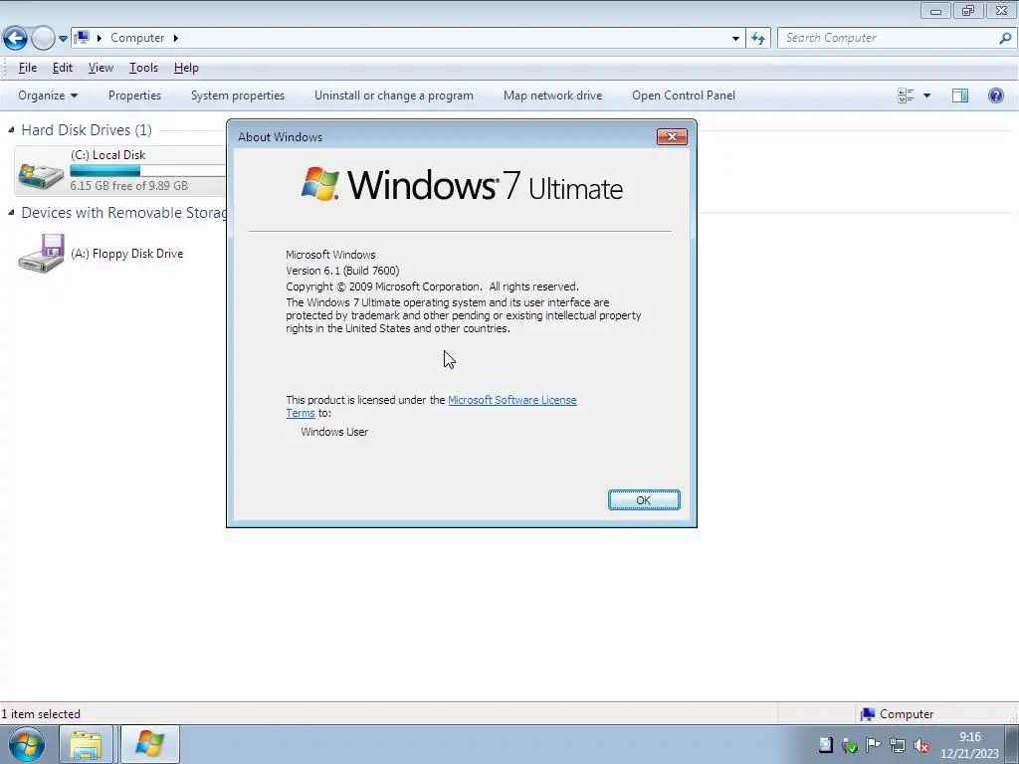Restore down the Explorer window
Screen dimensions: 1019x764
(x=968, y=11)
